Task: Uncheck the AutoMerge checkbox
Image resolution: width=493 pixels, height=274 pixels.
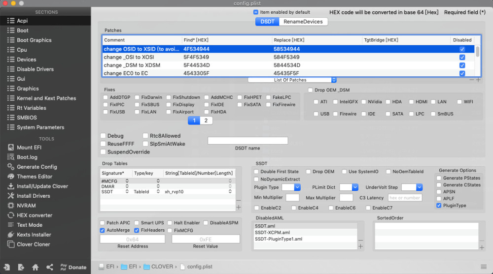Action: (103, 230)
